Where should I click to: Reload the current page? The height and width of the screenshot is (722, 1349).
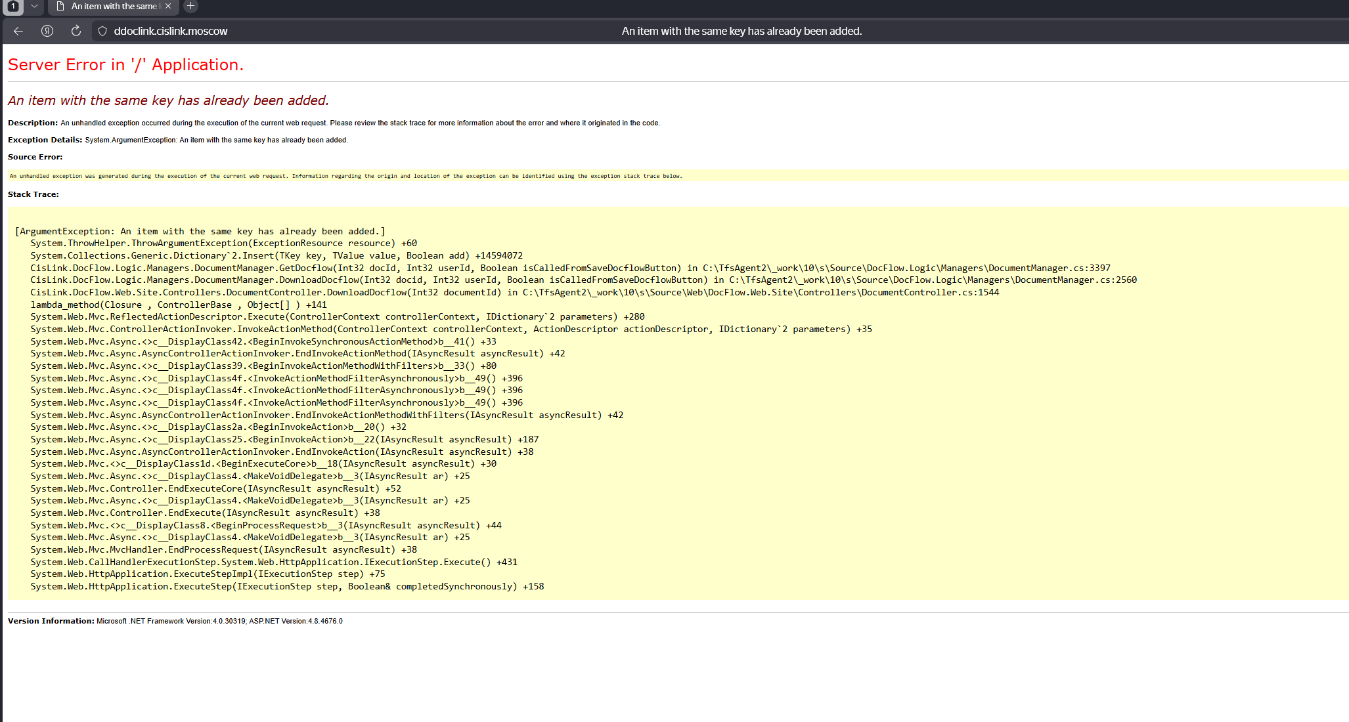point(76,31)
